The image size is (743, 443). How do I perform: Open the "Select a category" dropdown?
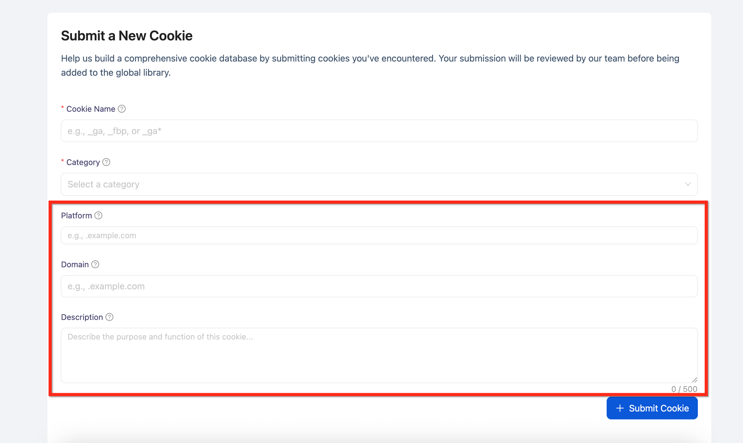(379, 184)
